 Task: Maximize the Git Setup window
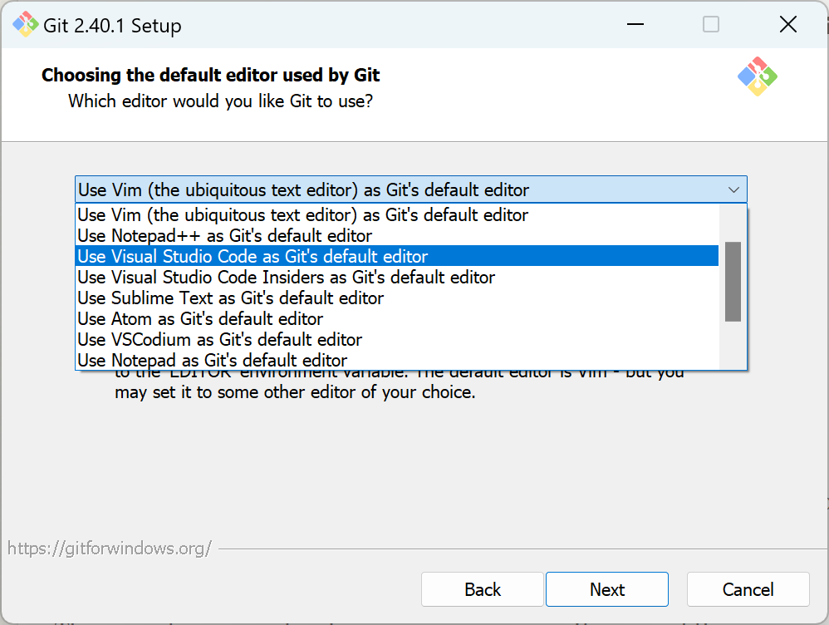710,24
